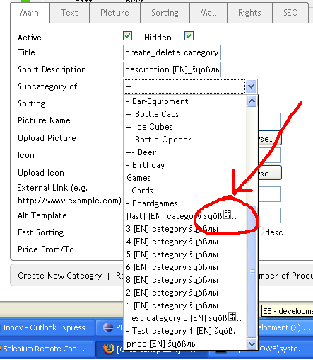Open the Mall tab

click(208, 13)
